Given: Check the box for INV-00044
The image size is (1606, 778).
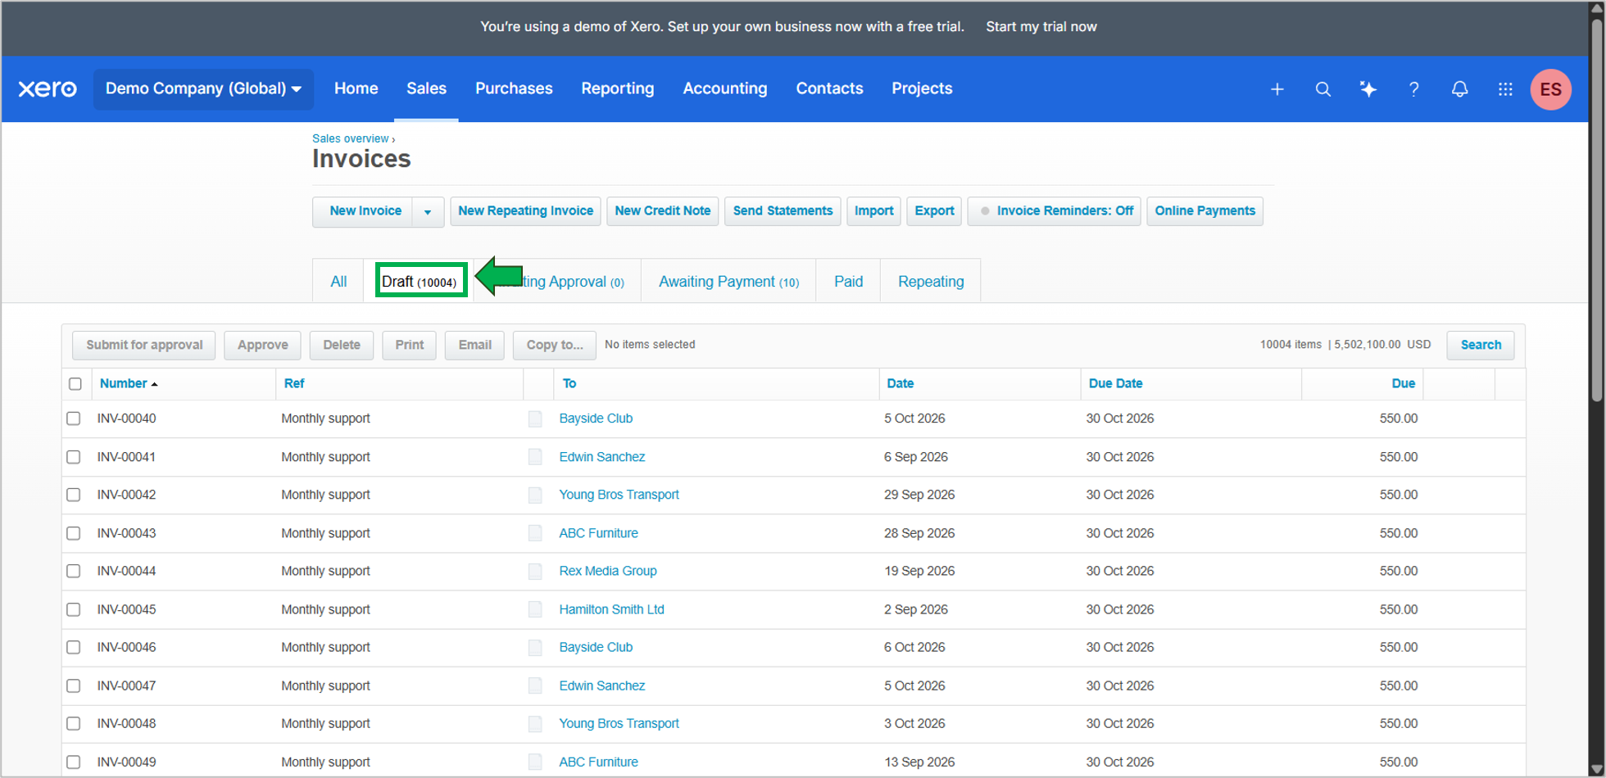Looking at the screenshot, I should [x=74, y=571].
